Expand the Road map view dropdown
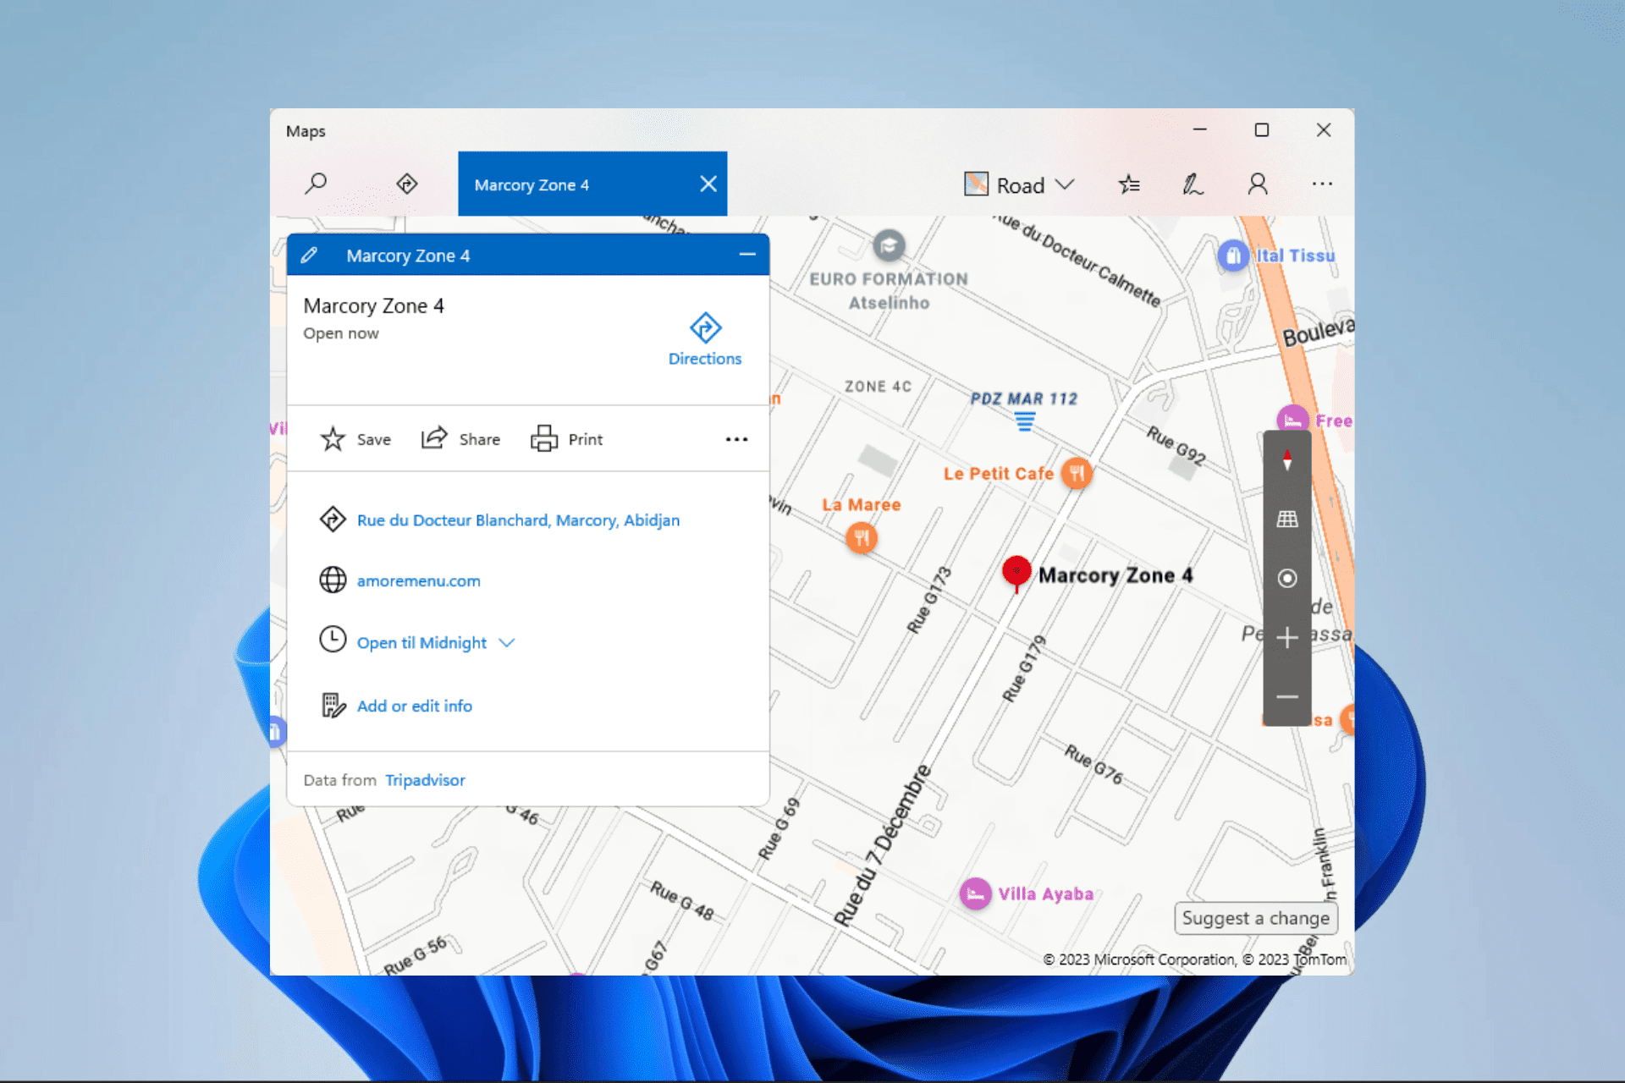1625x1083 pixels. coord(1020,184)
